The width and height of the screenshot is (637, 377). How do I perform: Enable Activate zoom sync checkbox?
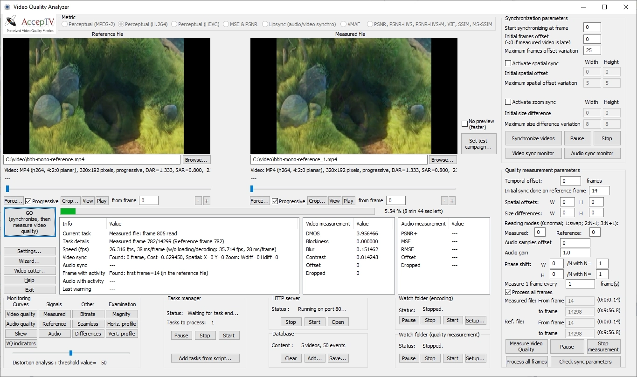pyautogui.click(x=508, y=102)
